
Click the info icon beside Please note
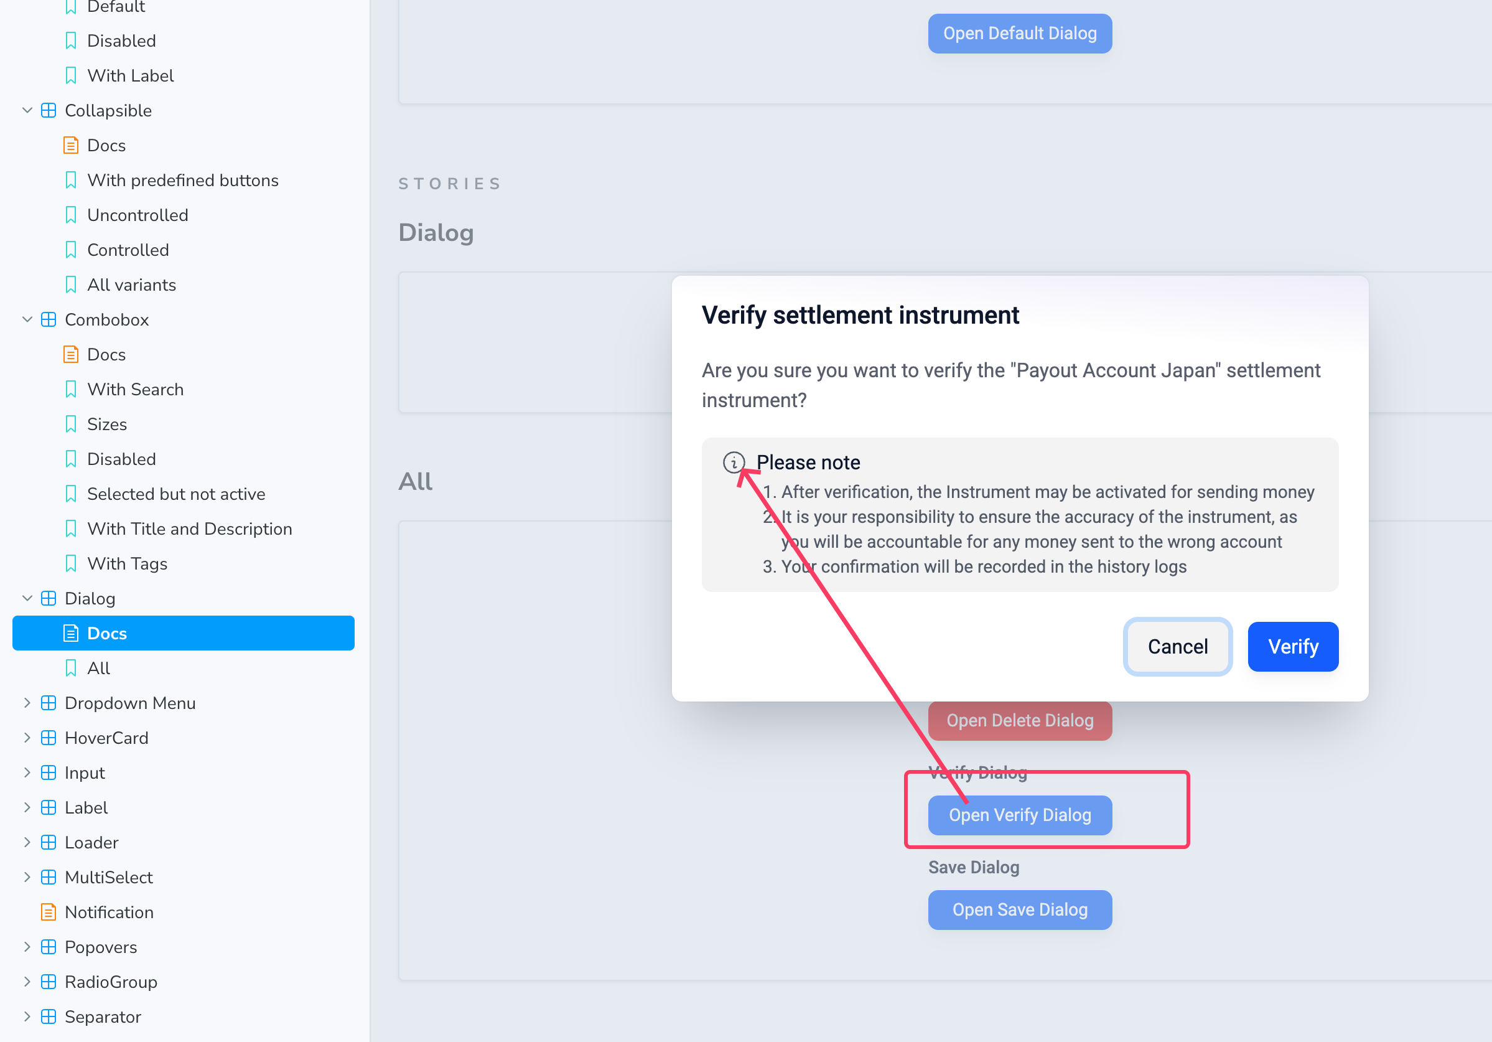(734, 462)
